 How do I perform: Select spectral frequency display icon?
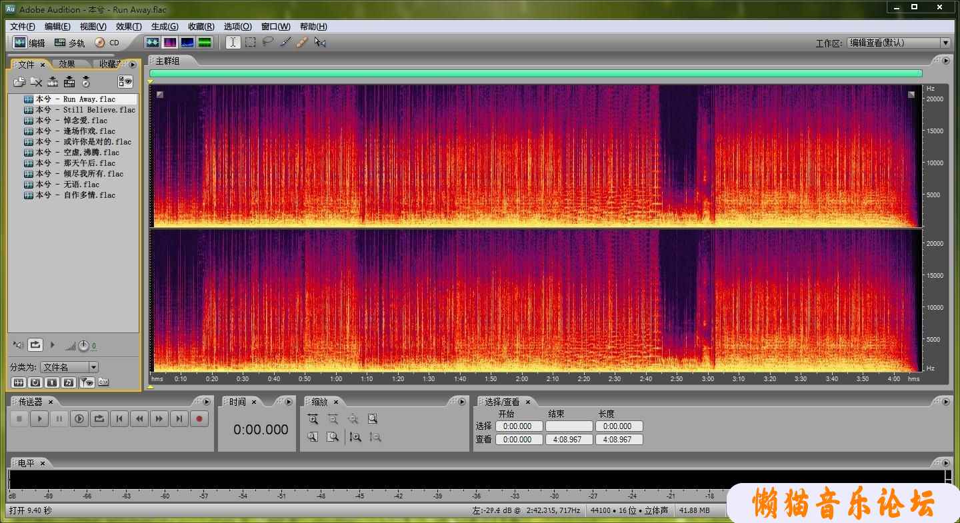pos(170,42)
